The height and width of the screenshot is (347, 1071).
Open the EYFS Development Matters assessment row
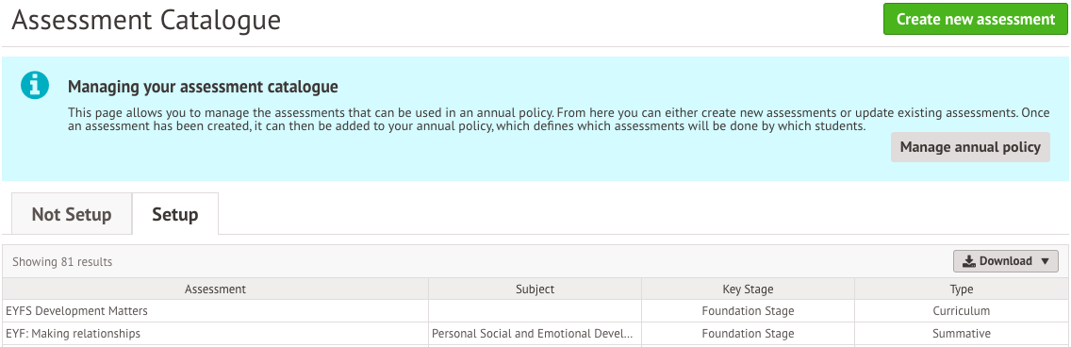pyautogui.click(x=535, y=311)
